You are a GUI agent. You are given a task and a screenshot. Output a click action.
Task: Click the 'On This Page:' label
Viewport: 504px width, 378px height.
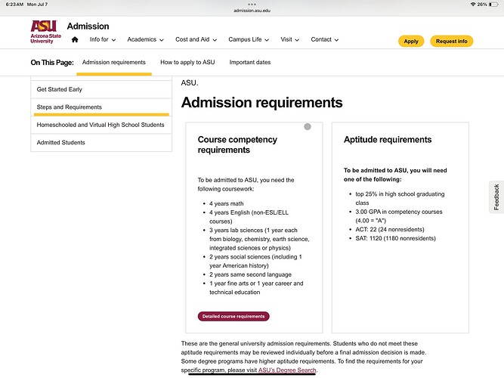(52, 63)
